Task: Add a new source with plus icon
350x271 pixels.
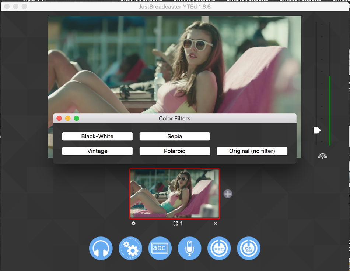Action: [228, 194]
